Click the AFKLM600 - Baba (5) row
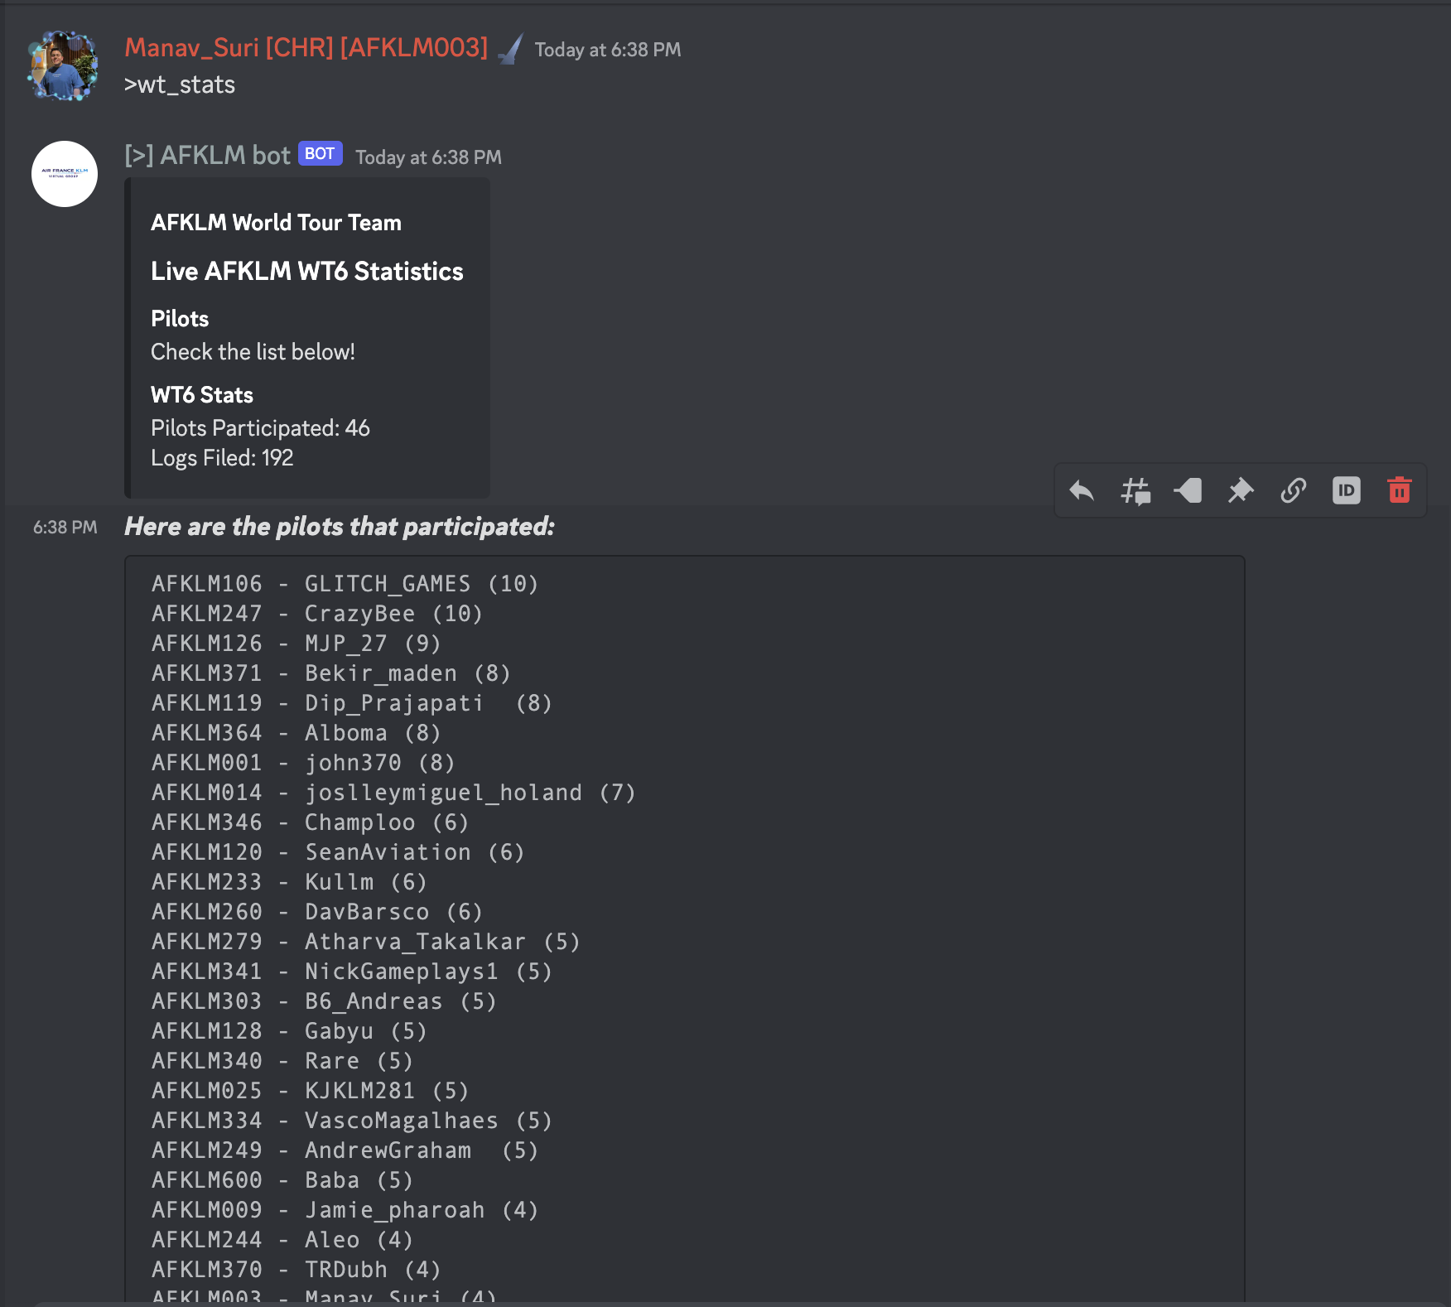 [282, 1180]
